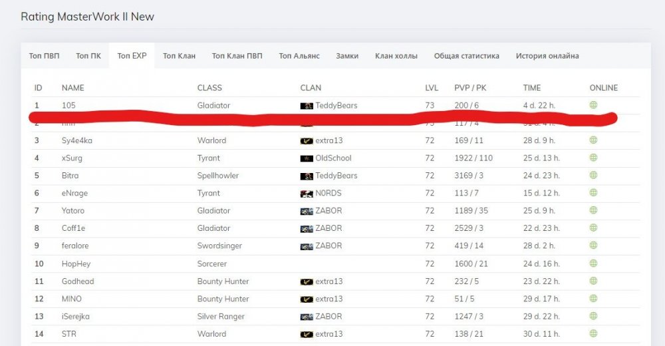Click the online globe icon in HopHey row
The width and height of the screenshot is (665, 346).
pos(593,263)
